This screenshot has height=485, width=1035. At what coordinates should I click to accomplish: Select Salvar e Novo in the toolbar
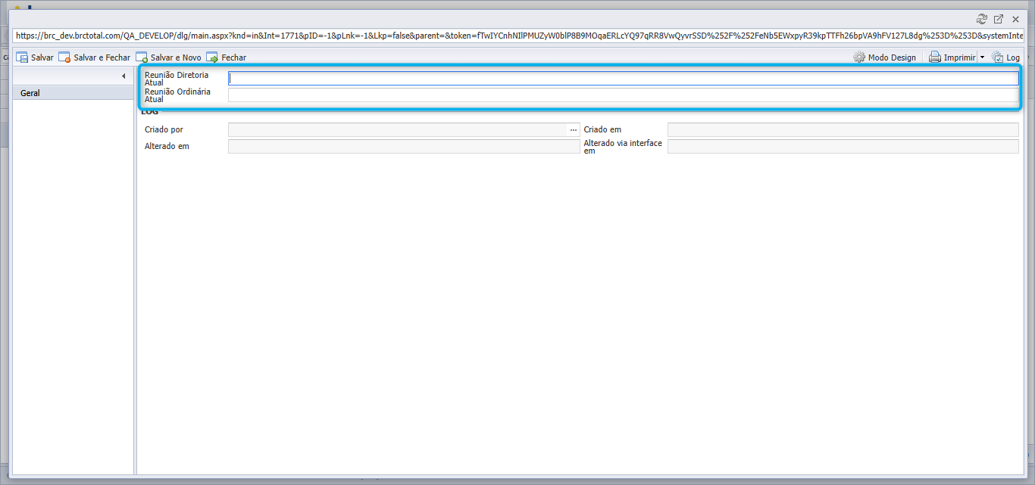click(x=169, y=58)
